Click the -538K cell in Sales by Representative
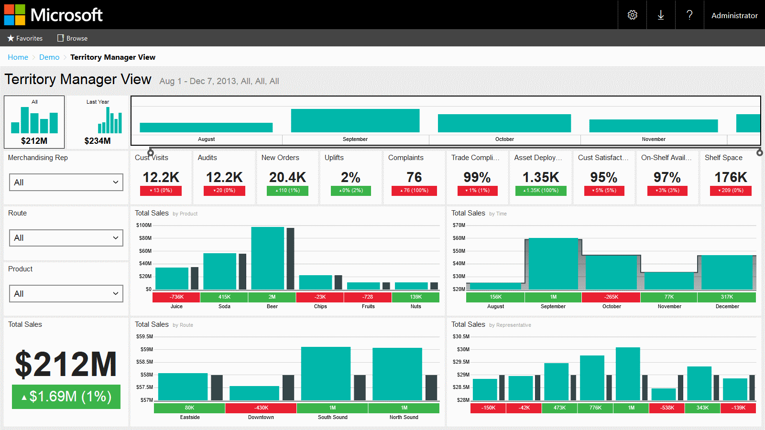This screenshot has height=430, width=765. click(667, 408)
